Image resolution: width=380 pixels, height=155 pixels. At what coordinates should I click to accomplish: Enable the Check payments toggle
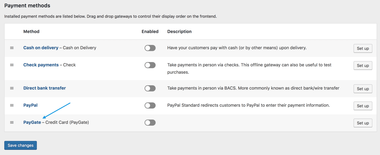tap(150, 65)
